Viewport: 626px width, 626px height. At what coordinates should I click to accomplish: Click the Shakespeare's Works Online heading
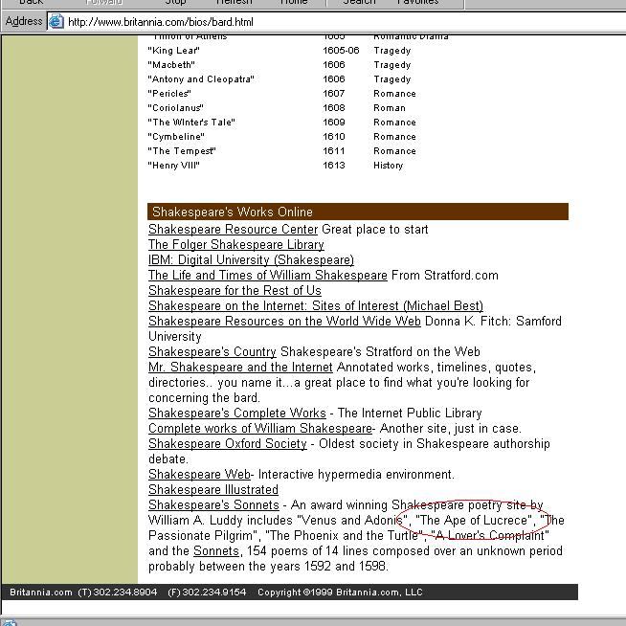coord(233,212)
